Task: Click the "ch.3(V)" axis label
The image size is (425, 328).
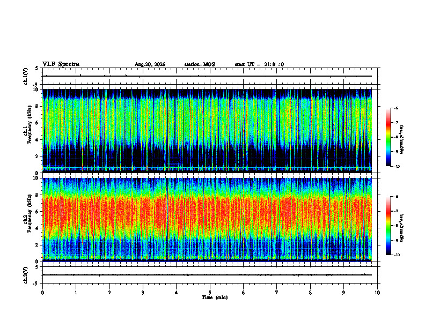Action: click(26, 275)
